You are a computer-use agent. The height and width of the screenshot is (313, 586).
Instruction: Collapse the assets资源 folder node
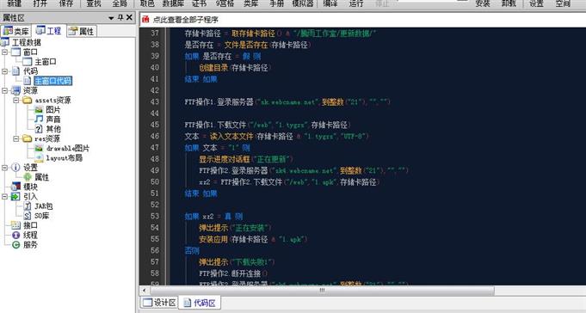click(16, 100)
